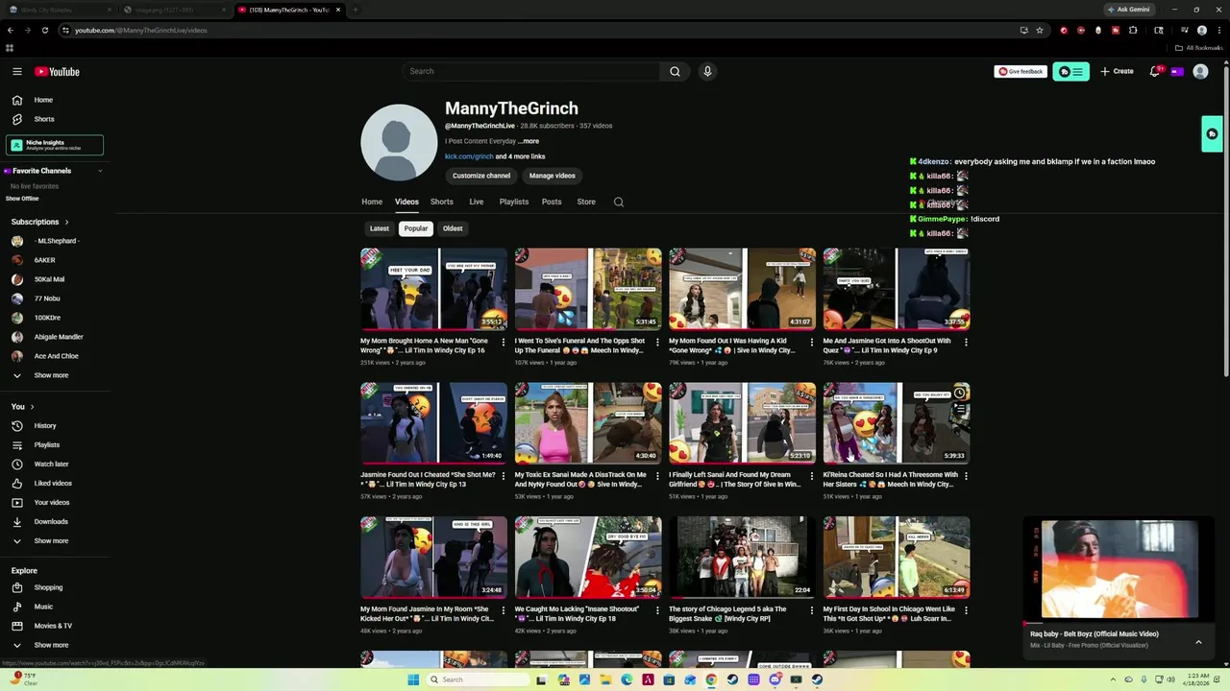
Task: Open Abigale Mandler subscription channel
Action: click(x=58, y=337)
